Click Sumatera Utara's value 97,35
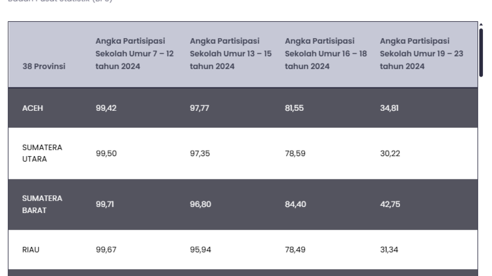The width and height of the screenshot is (492, 276). [200, 154]
